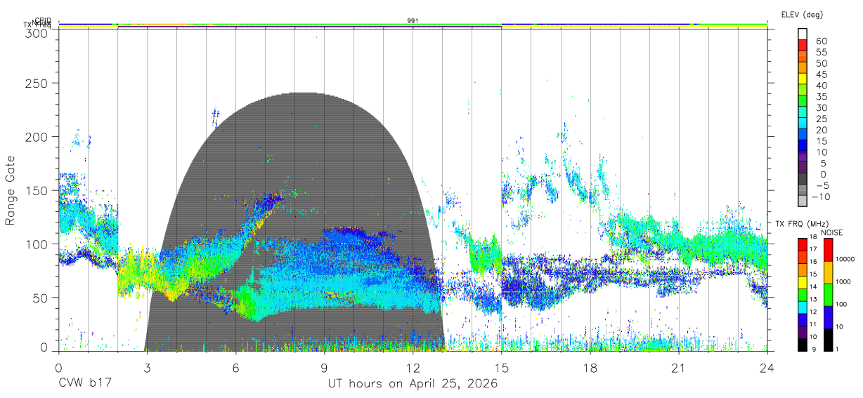This screenshot has width=863, height=398.
Task: Select the black swatch in NOISE colorbar
Action: click(828, 339)
